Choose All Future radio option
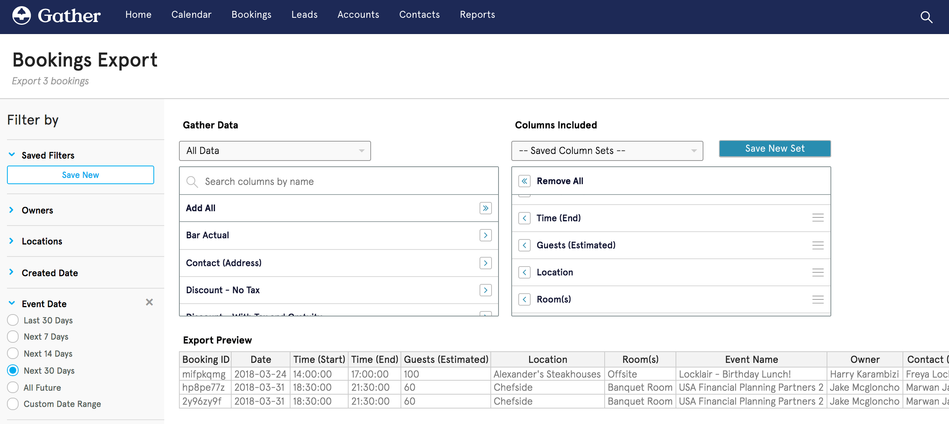The image size is (949, 424). (x=13, y=388)
